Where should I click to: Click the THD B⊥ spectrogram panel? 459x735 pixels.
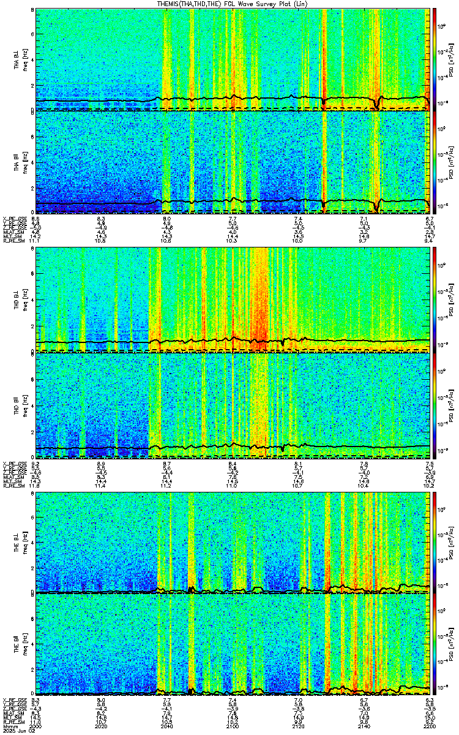[x=233, y=299]
